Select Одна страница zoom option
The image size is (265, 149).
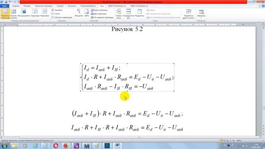pyautogui.click(x=99, y=10)
